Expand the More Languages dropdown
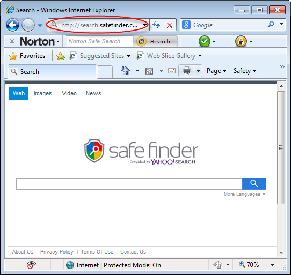Screen dimensions: 291x275 244,194
